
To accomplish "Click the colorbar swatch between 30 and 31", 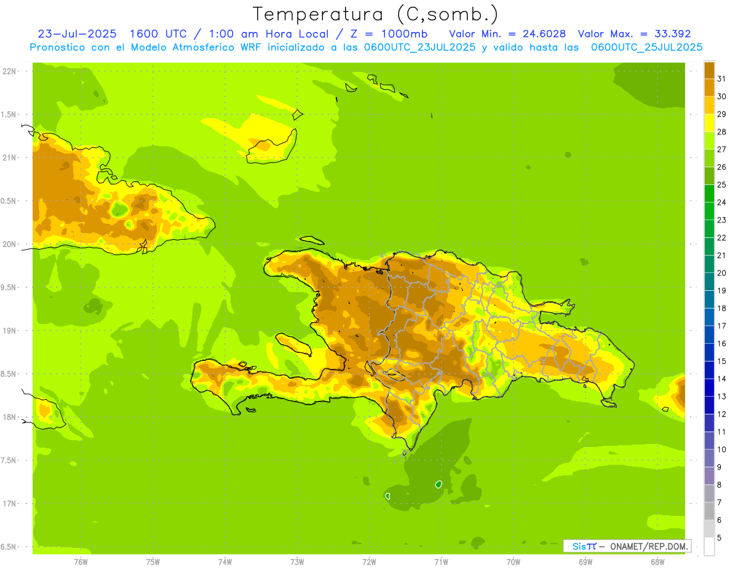I will 709,88.
